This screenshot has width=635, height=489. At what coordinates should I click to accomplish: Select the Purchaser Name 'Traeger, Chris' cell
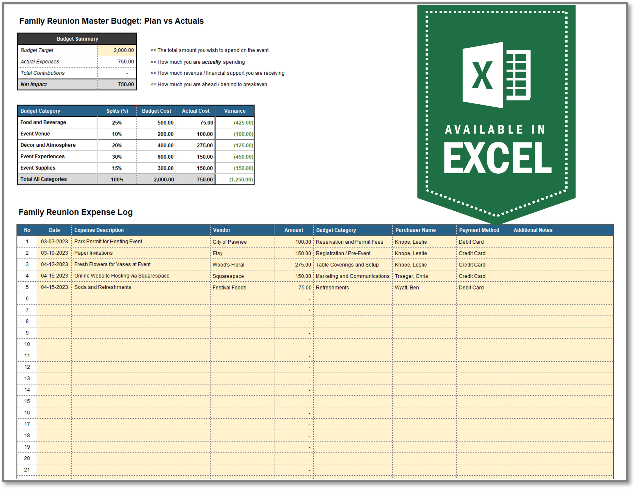click(424, 276)
